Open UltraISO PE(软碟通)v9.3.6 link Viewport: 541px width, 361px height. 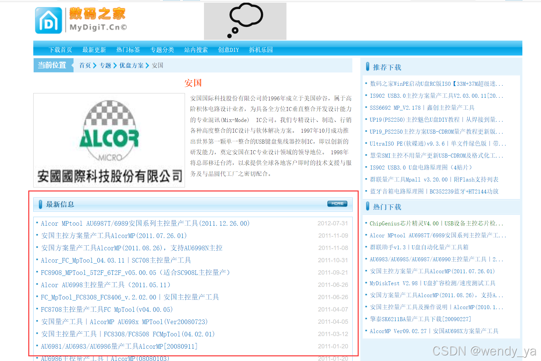click(438, 144)
